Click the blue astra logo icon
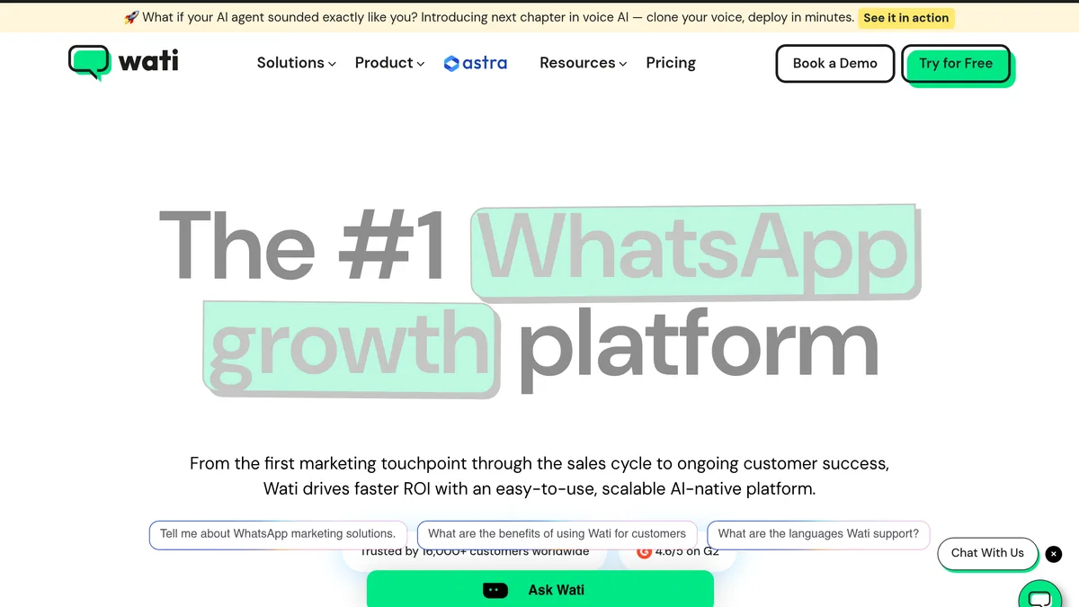The image size is (1079, 607). (x=451, y=63)
